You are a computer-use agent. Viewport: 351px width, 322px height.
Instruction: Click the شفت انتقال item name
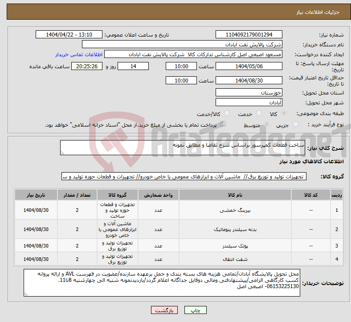coord(235,259)
